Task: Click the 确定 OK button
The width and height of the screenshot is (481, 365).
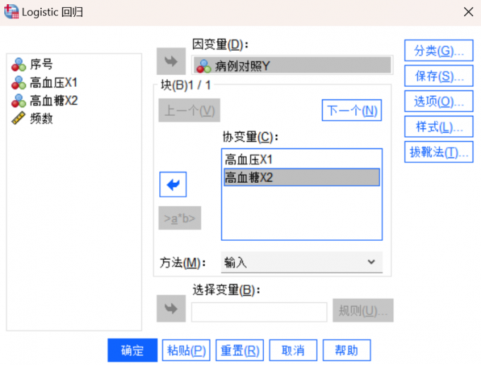Action: pyautogui.click(x=132, y=350)
